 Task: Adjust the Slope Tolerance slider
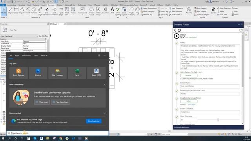tap(218, 120)
